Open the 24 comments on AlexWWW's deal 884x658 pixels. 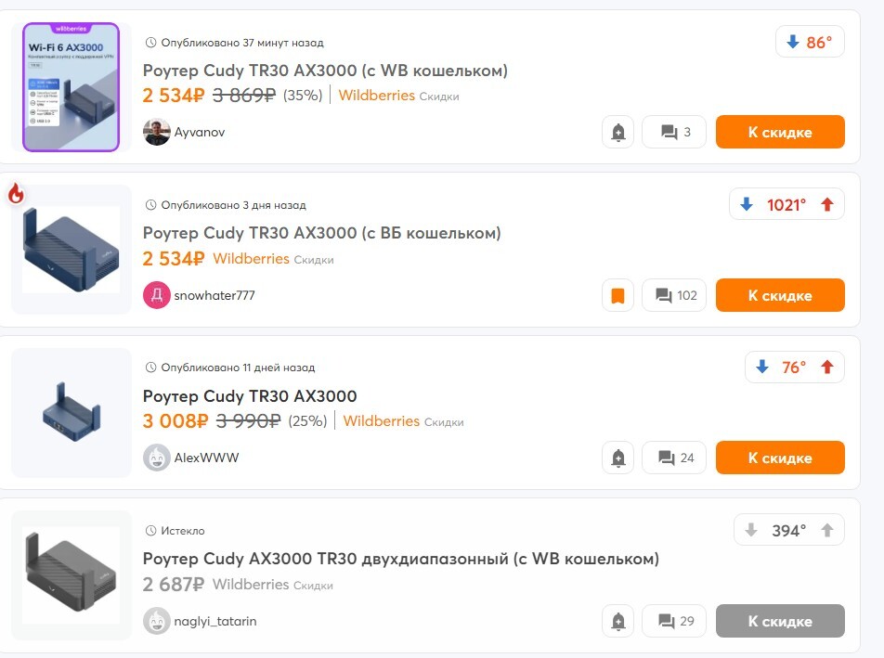[x=675, y=458]
